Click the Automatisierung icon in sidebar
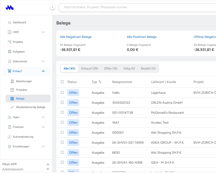 (x=9, y=137)
